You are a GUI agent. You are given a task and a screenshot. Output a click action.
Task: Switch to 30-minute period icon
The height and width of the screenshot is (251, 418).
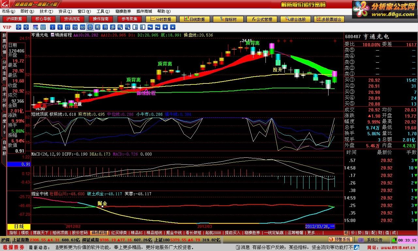tap(75, 27)
